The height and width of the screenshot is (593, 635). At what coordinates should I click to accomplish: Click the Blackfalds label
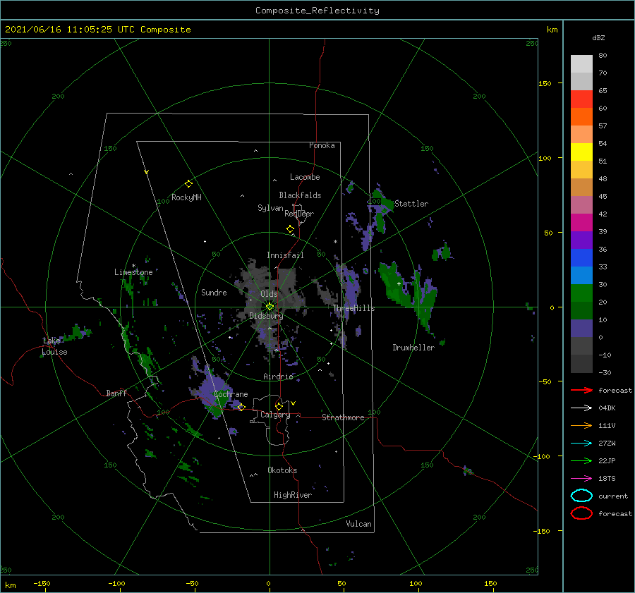pyautogui.click(x=300, y=195)
